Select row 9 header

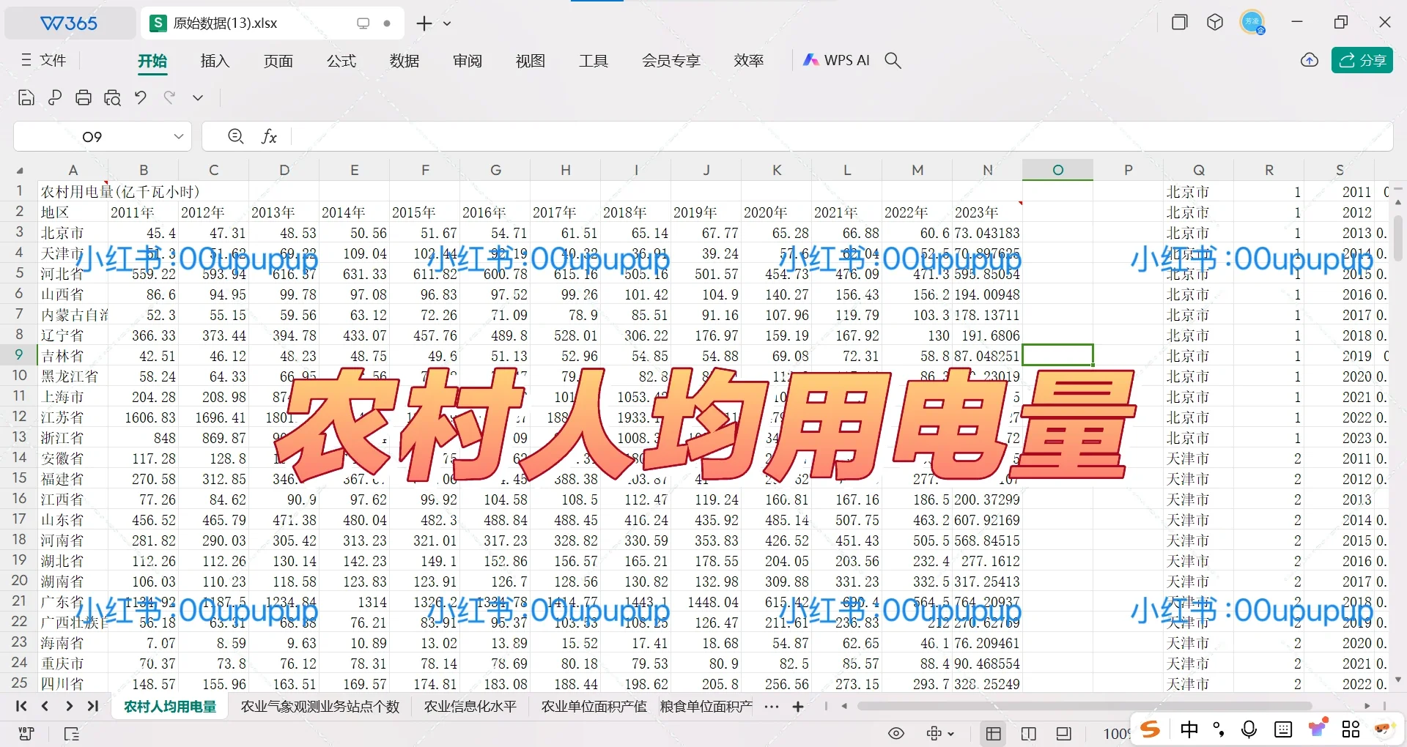pos(20,355)
